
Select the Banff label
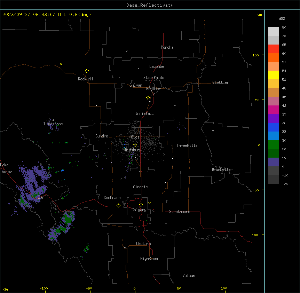tap(43, 197)
